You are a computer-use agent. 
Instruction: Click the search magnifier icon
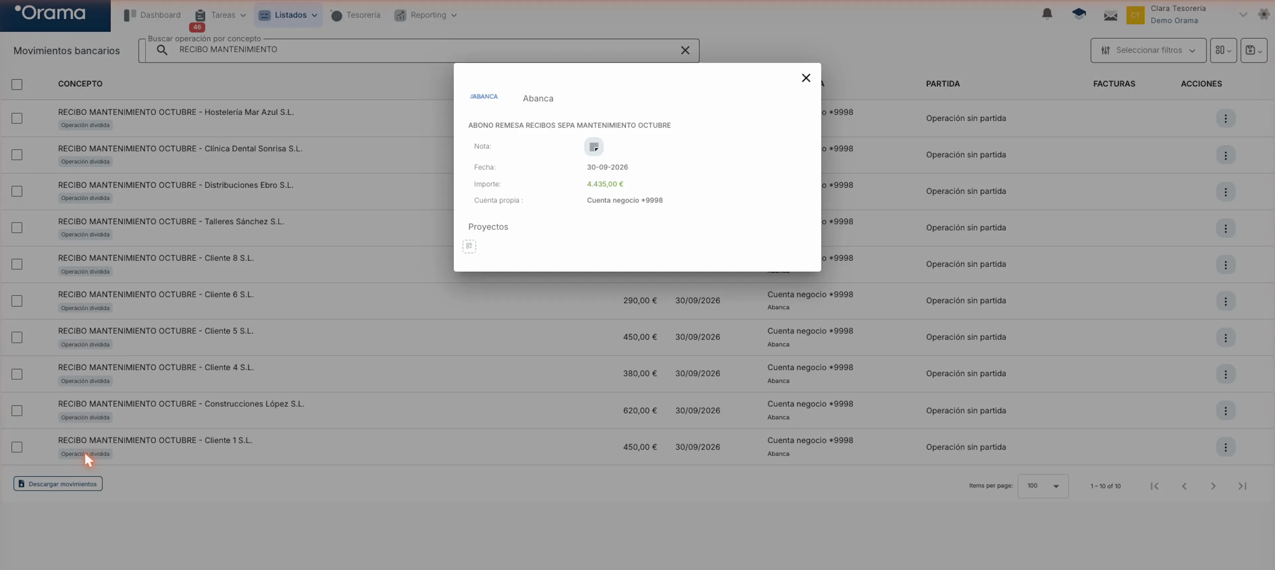(162, 50)
